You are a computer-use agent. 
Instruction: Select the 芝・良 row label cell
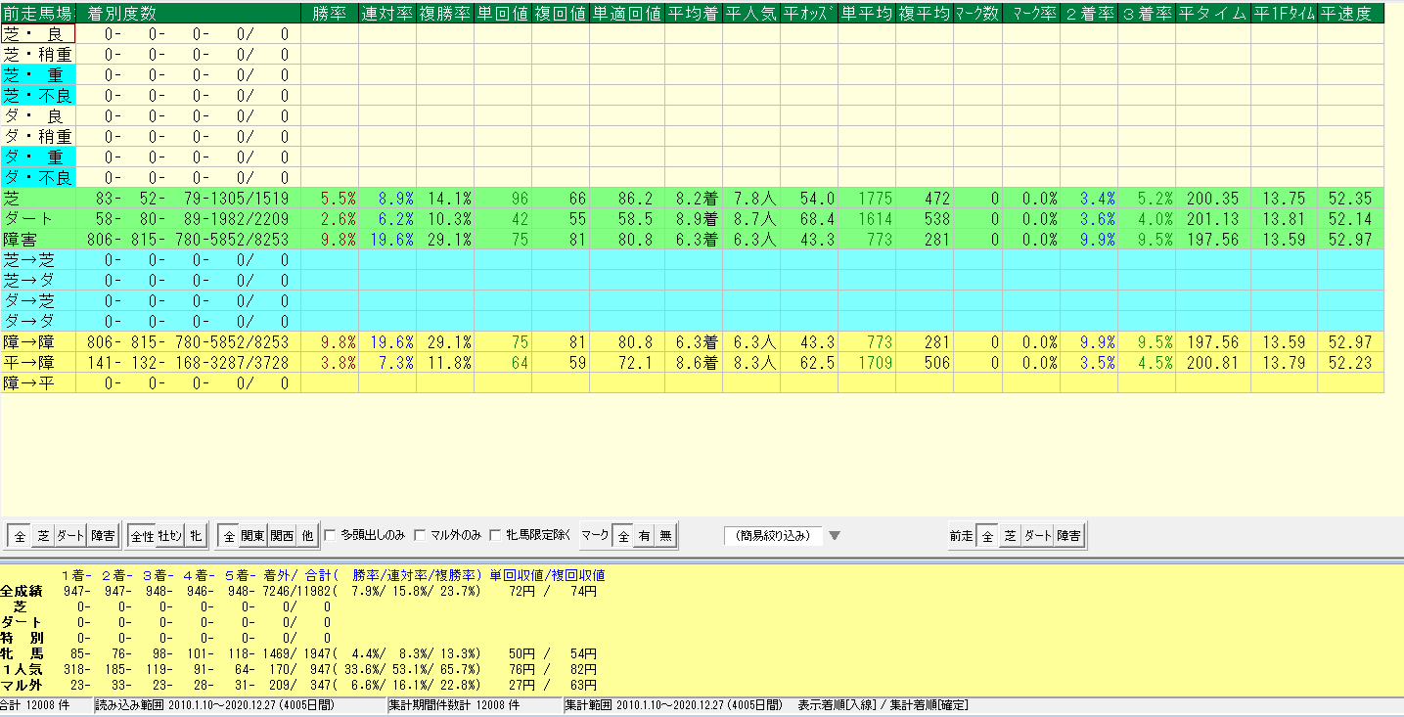click(38, 33)
